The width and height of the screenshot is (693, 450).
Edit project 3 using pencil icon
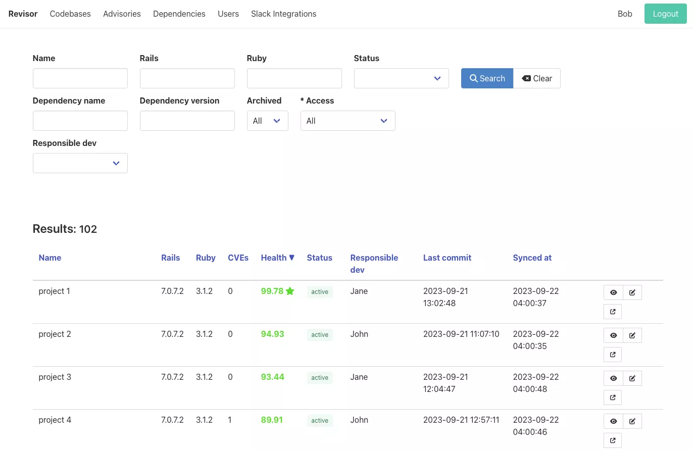pos(632,378)
